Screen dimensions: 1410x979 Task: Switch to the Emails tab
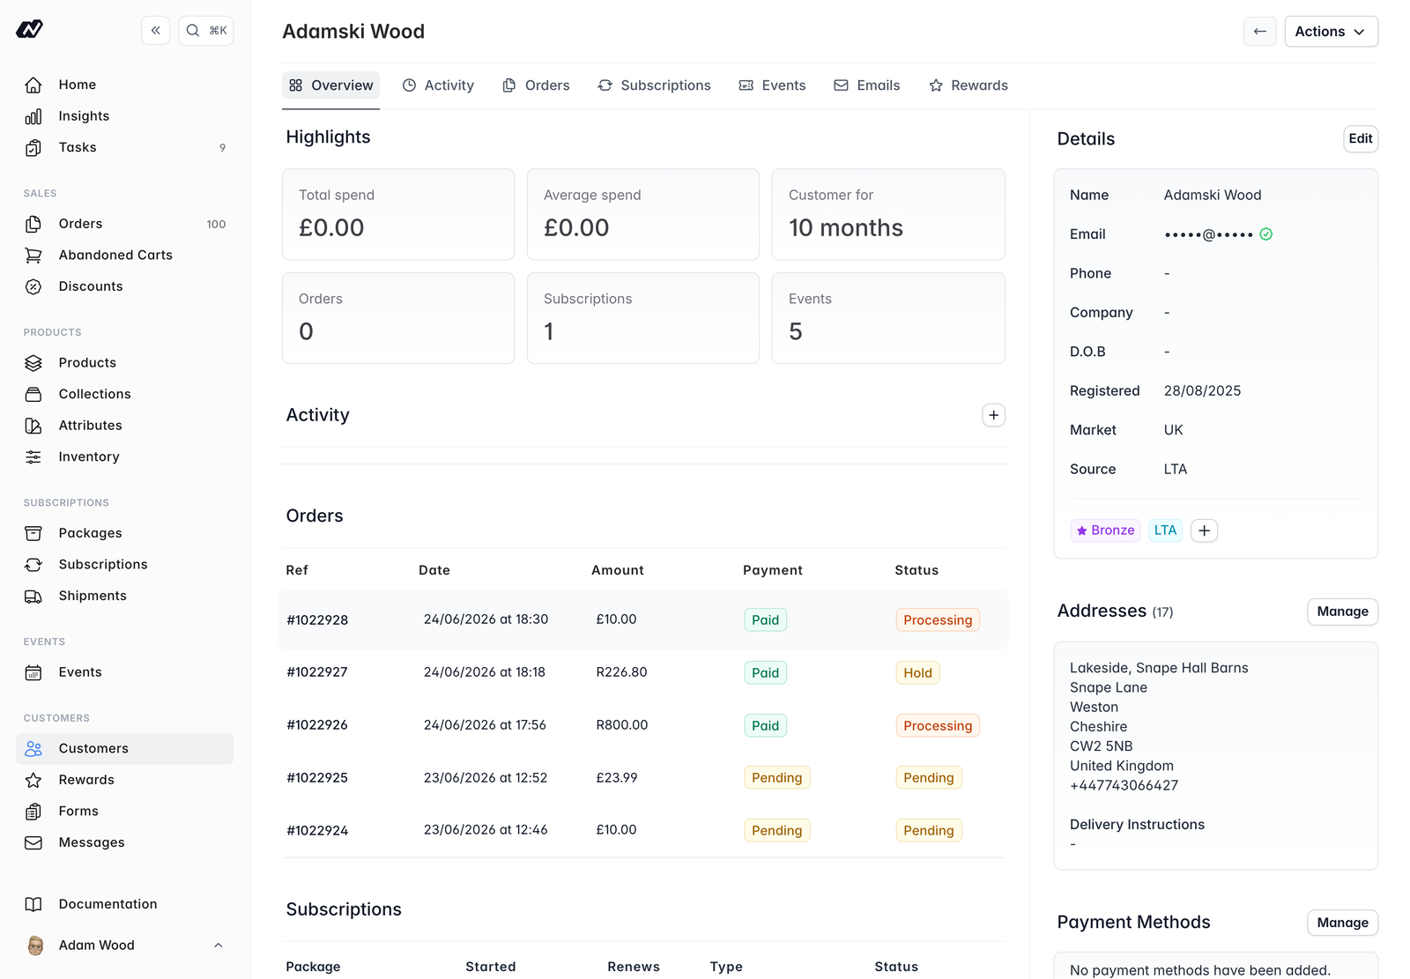[867, 85]
